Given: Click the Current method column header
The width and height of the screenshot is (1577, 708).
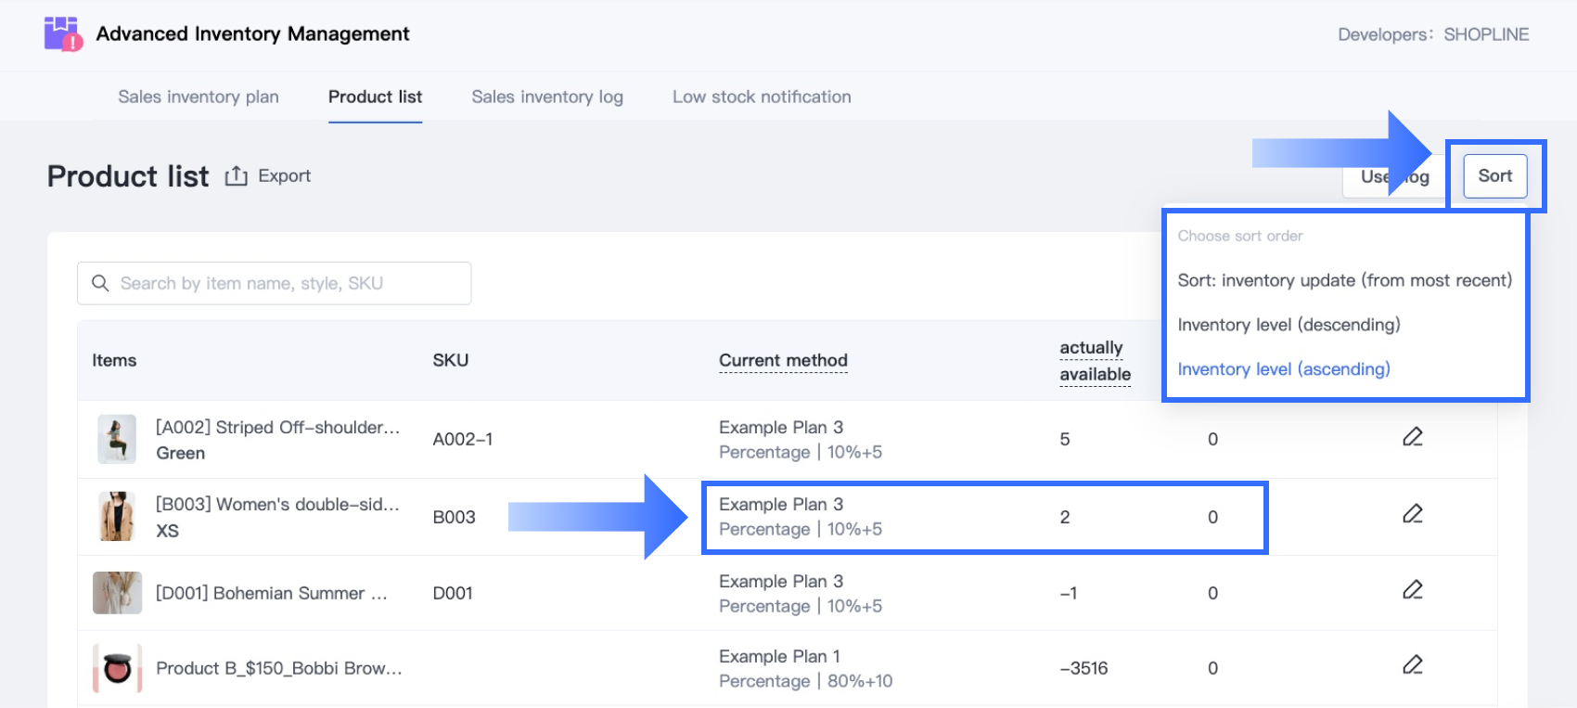Looking at the screenshot, I should (x=783, y=360).
